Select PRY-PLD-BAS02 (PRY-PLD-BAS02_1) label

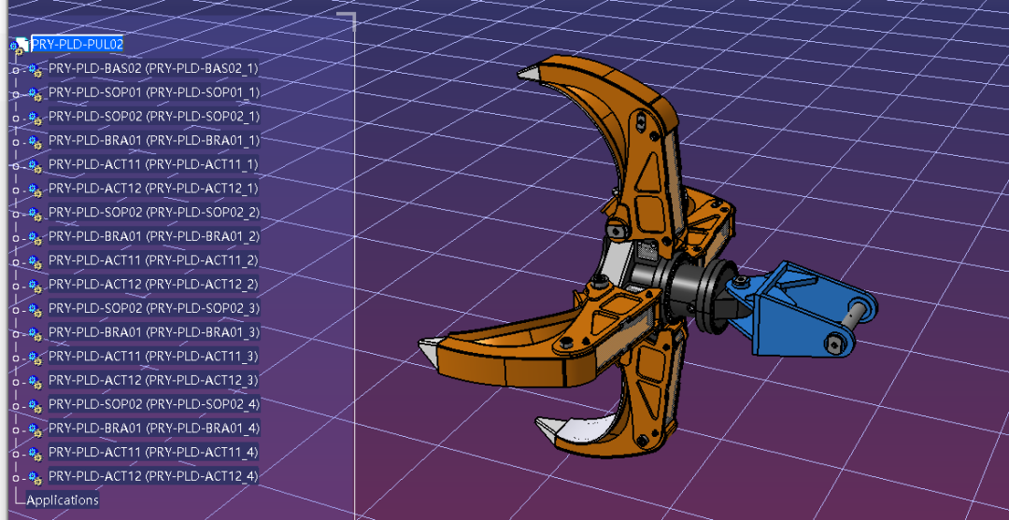click(154, 68)
